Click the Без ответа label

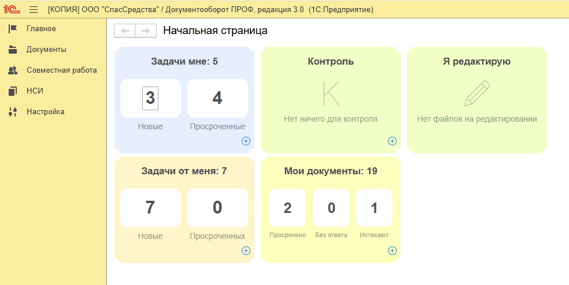coord(331,235)
